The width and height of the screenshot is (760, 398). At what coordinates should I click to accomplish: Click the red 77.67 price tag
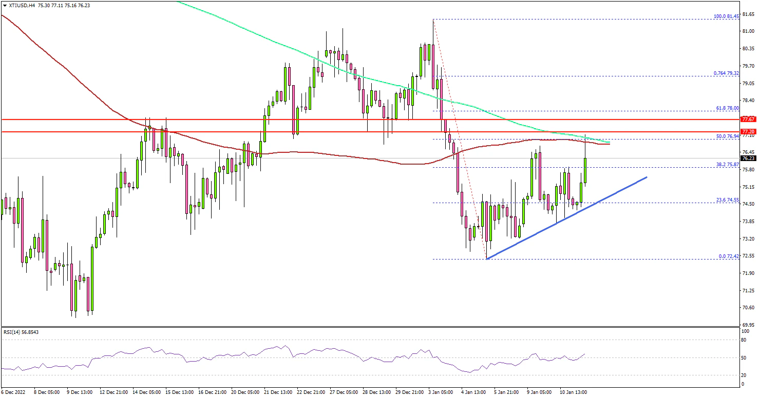(x=748, y=119)
